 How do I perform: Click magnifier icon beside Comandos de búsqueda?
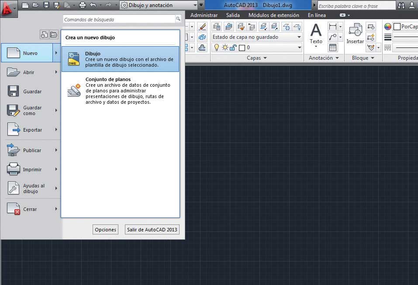pos(178,18)
